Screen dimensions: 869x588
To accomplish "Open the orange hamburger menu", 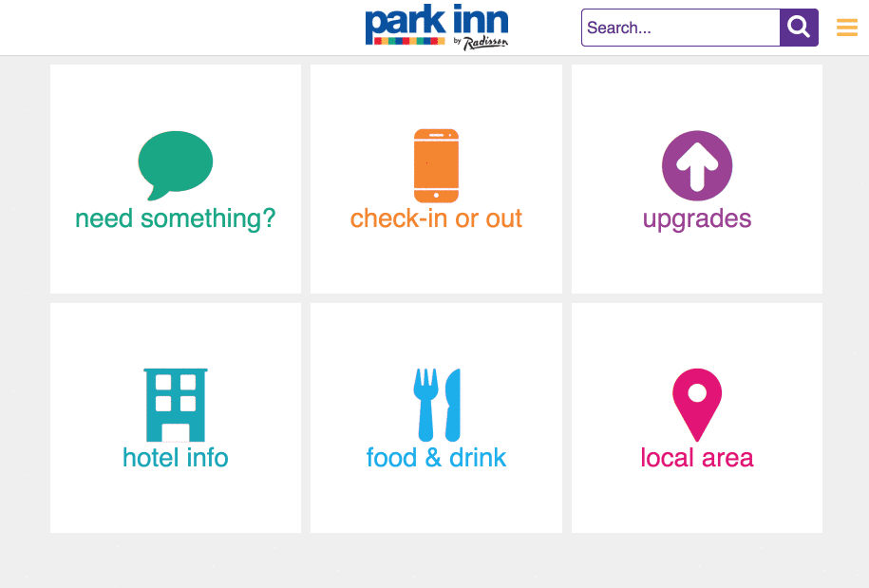I will pos(847,28).
